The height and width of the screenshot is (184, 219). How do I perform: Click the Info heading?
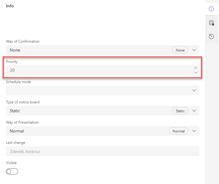coord(10,6)
